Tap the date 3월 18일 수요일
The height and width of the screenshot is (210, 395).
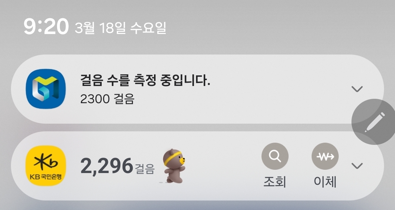[x=120, y=28]
